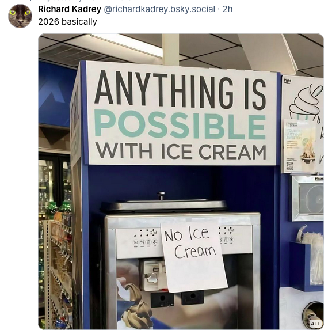The width and height of the screenshot is (332, 334).
Task: Click the fluorescent ceiling light fixture
Action: click(128, 45)
